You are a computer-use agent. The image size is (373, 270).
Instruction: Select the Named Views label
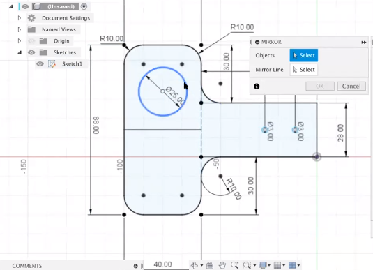coord(59,29)
